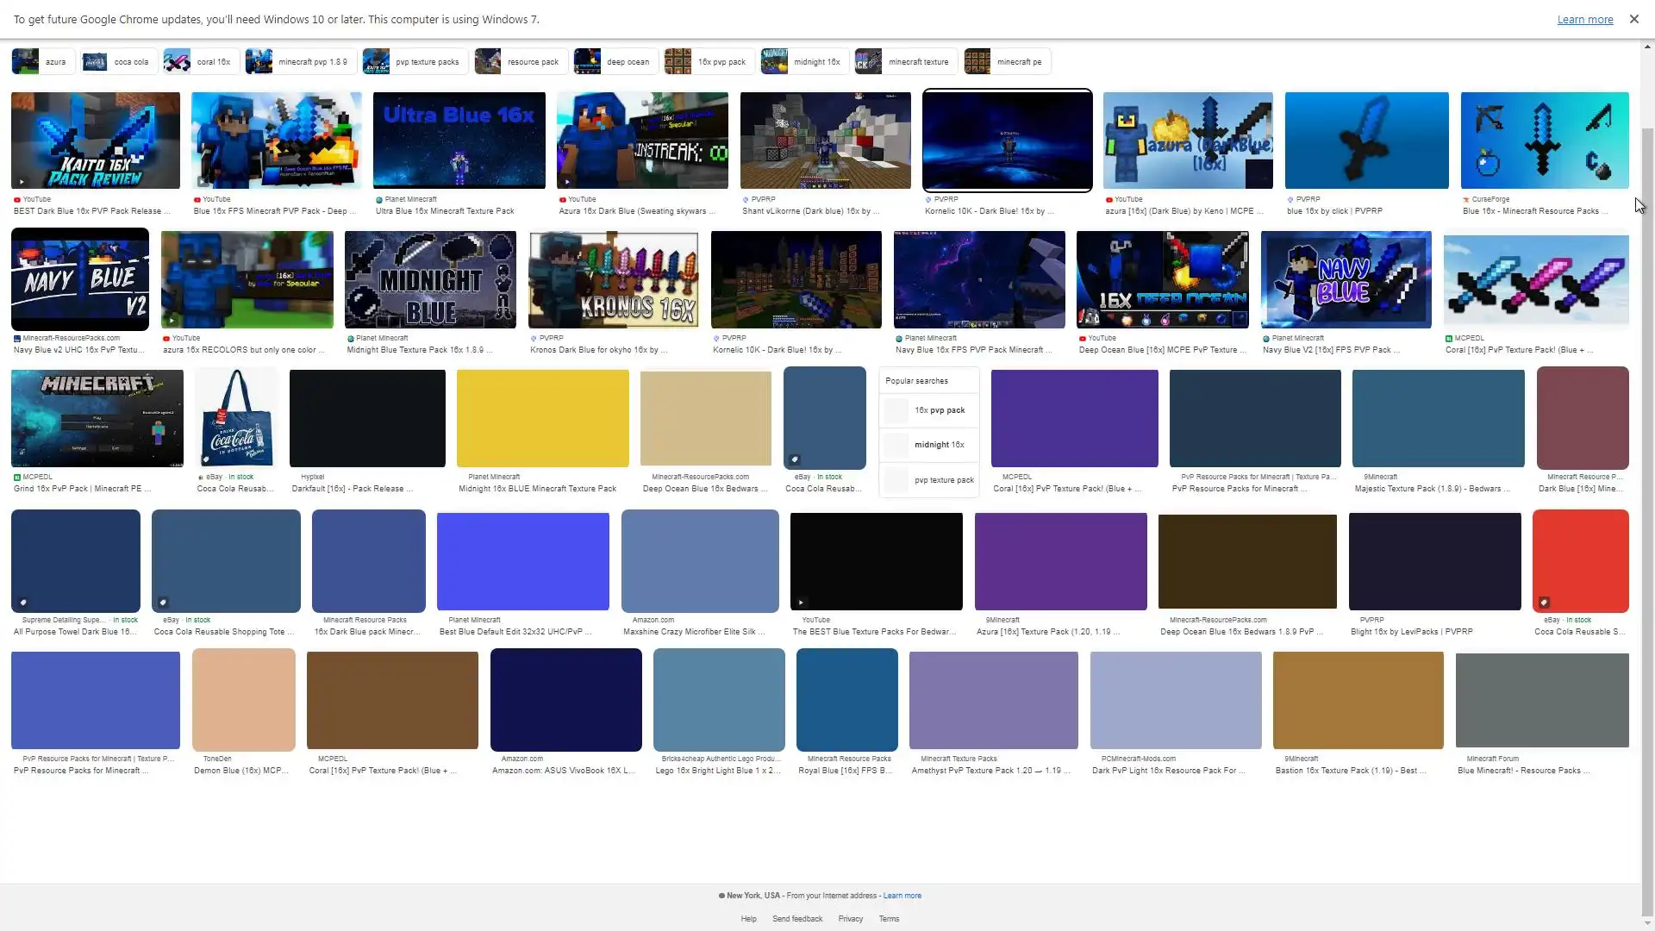Open the Ultra Blue 16x image result

(x=459, y=141)
